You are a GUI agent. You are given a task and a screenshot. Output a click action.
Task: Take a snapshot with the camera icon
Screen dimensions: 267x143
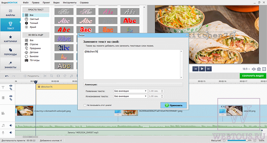click(x=259, y=69)
